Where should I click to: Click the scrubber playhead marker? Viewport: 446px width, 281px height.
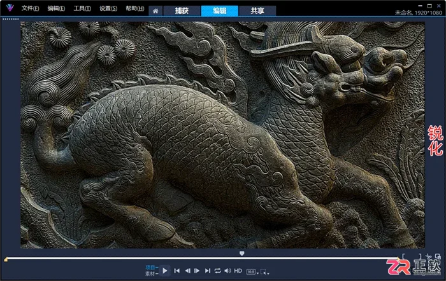[x=241, y=253]
